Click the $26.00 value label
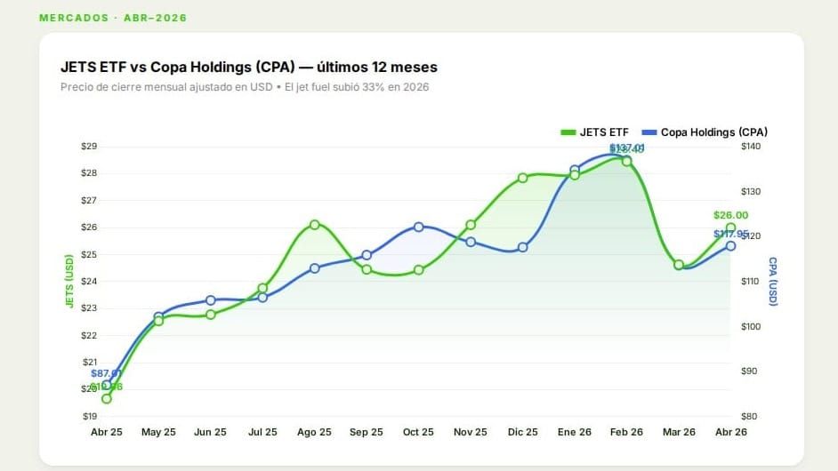The image size is (838, 471). [x=730, y=215]
